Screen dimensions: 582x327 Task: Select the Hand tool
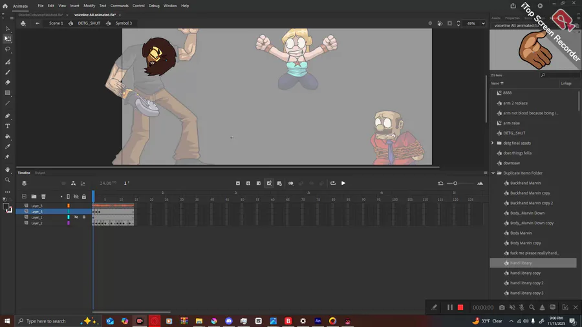click(7, 169)
